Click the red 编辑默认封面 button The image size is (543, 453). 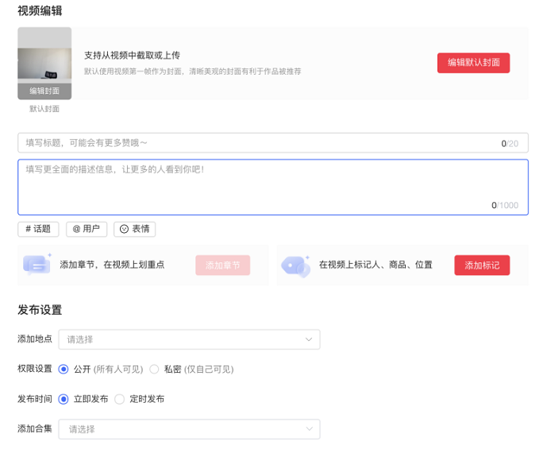[x=473, y=63]
